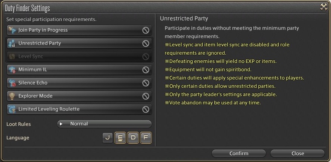
Task: Click the Explorer Mode balloon icon
Action: 12,96
